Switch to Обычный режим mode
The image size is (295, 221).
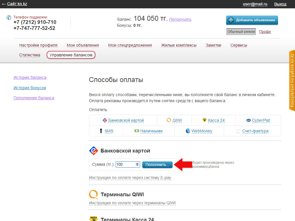(241, 32)
